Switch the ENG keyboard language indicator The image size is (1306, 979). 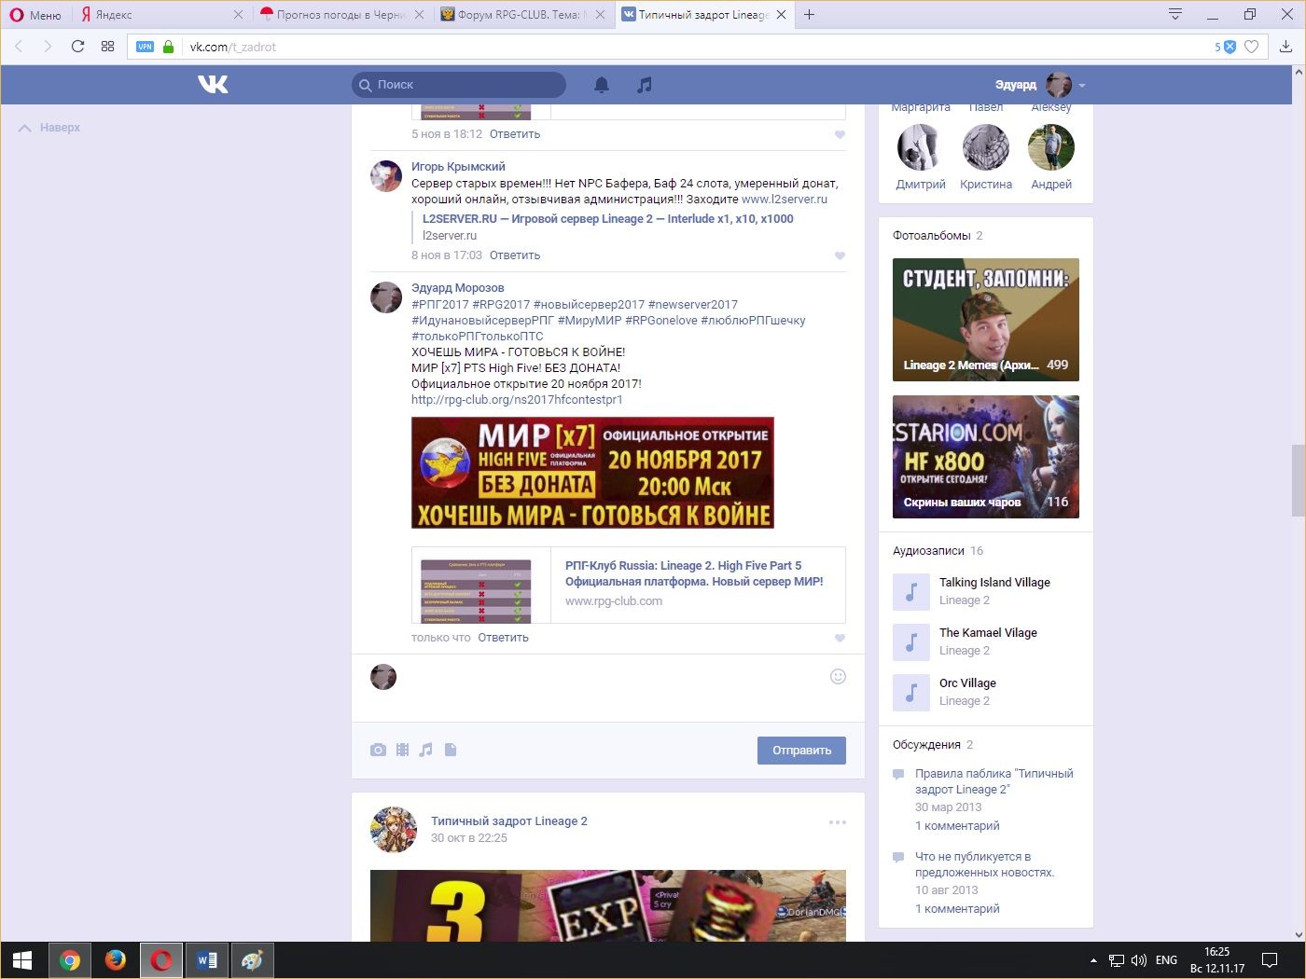(x=1166, y=960)
